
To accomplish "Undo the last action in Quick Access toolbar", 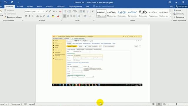I will click(5, 2).
